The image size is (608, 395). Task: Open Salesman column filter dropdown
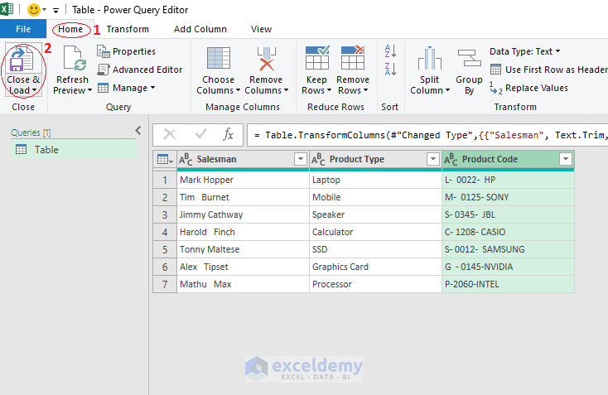click(301, 159)
